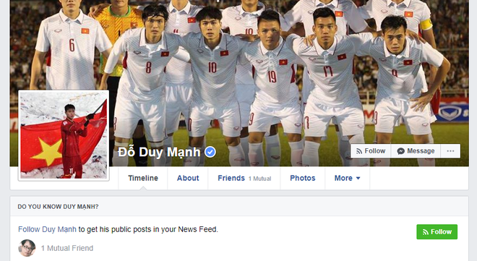Click the More dropdown arrow

pos(358,179)
